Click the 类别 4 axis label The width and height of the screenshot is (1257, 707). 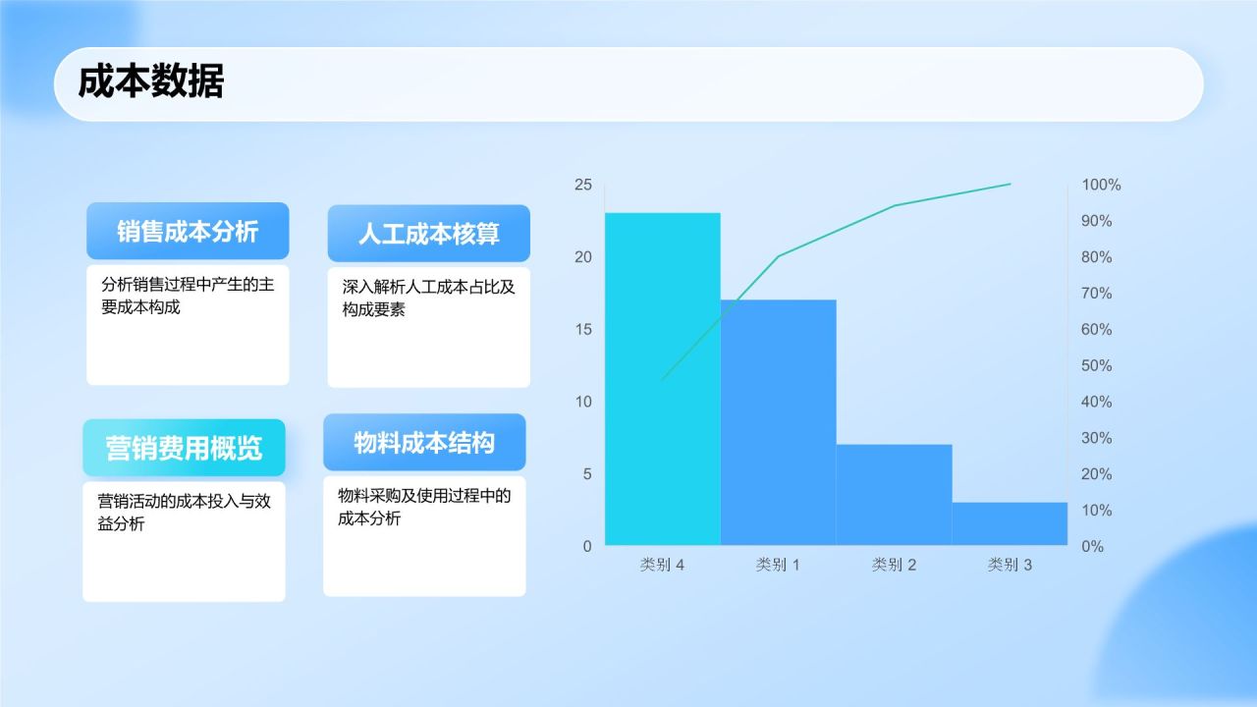click(x=663, y=566)
